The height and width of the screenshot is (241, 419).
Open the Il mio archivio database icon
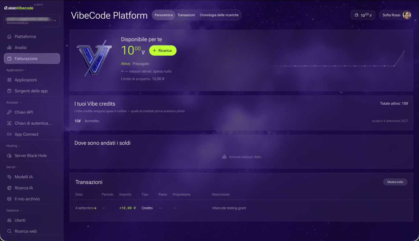point(9,199)
